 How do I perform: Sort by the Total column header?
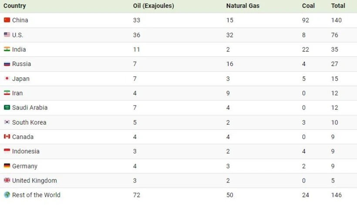pyautogui.click(x=338, y=6)
